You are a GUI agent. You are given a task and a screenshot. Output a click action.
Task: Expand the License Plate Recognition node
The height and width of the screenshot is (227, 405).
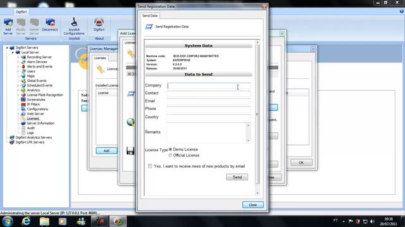tap(18, 95)
